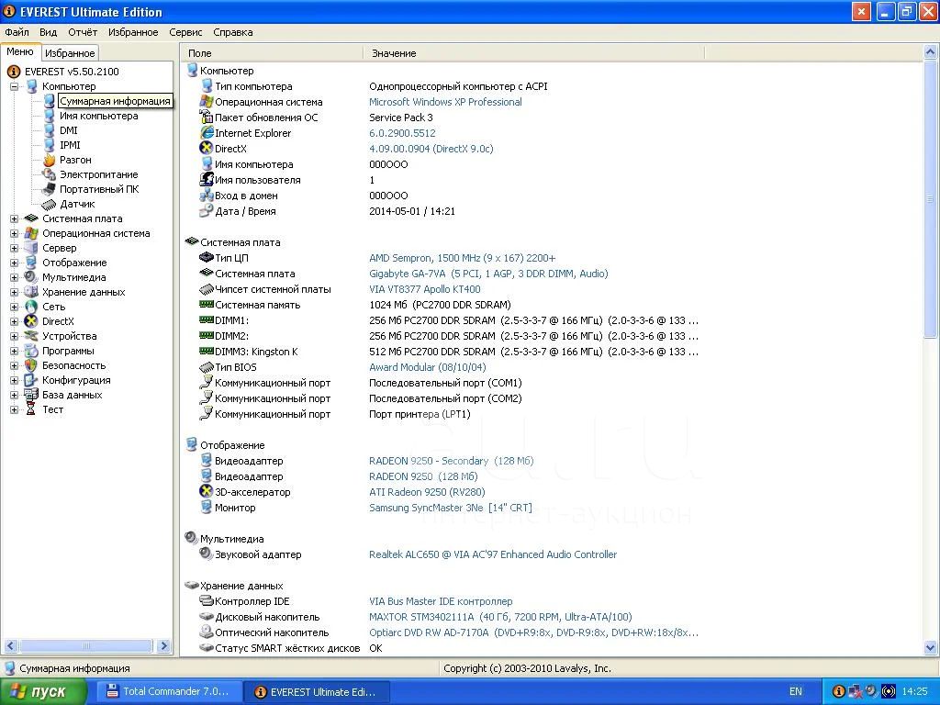Screen dimensions: 940x705
Task: Collapse the Компьютер tree node
Action: tap(14, 86)
